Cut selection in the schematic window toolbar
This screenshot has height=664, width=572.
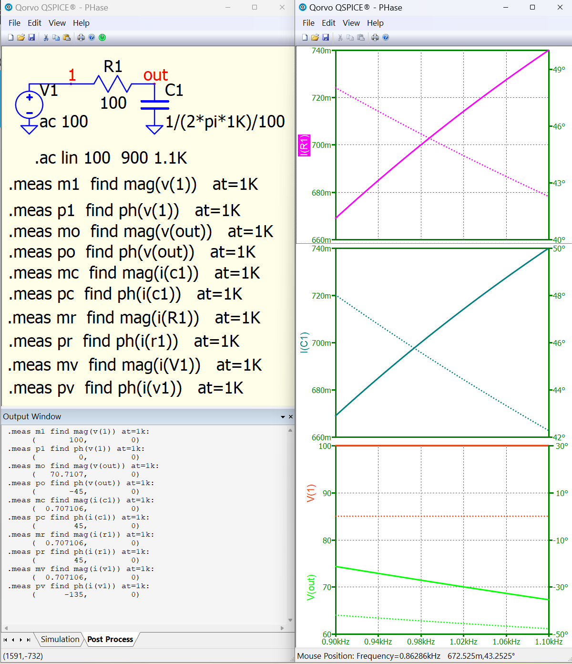46,37
